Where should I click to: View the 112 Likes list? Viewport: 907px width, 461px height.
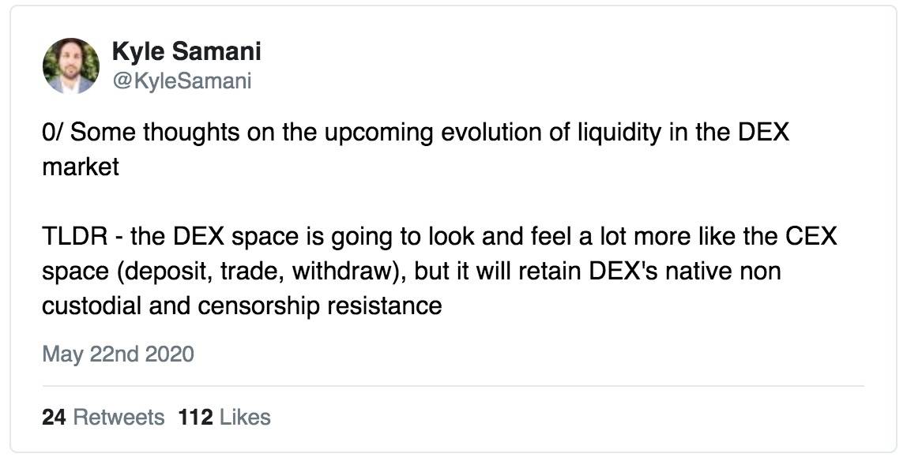[x=224, y=417]
